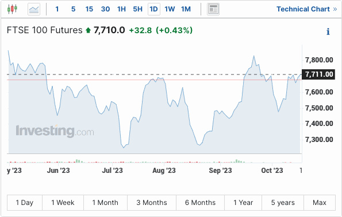
Task: Click the Jul '23 date label
Action: tap(112, 171)
